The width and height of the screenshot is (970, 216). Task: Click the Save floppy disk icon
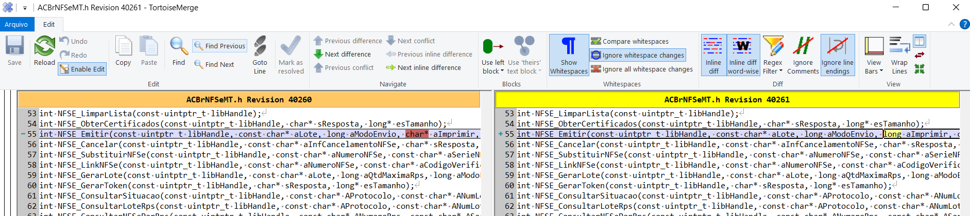coord(14,46)
